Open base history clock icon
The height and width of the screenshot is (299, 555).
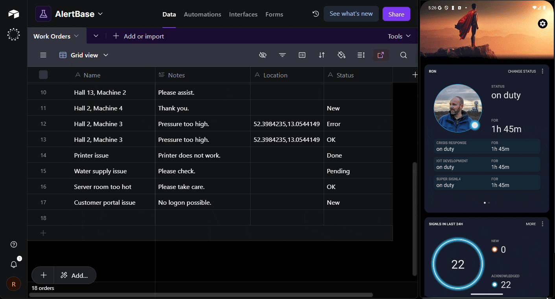click(315, 14)
